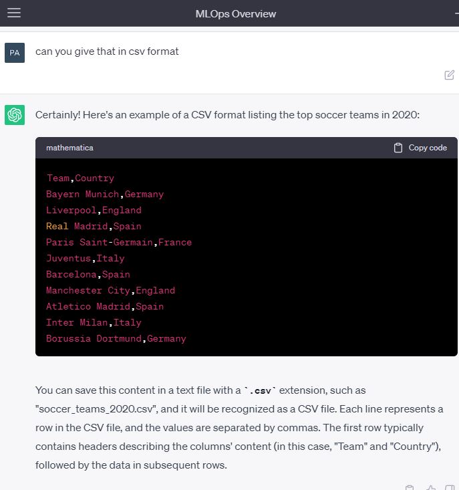The height and width of the screenshot is (490, 459).
Task: Click the ChatGPT green logo avatar
Action: click(x=15, y=115)
